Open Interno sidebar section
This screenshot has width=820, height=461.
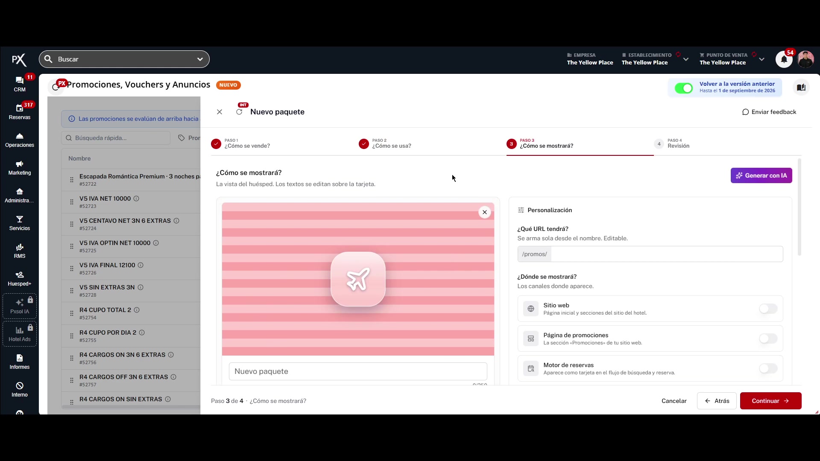click(x=20, y=390)
